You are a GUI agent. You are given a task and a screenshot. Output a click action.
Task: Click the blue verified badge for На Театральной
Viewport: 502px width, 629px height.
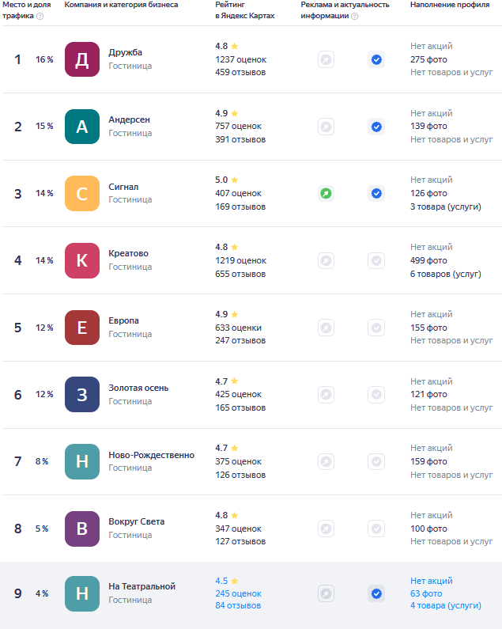click(376, 593)
